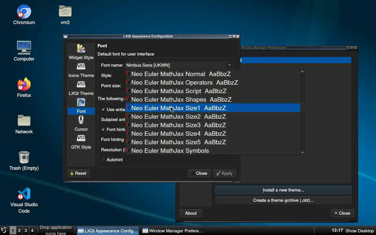376x235 pixels.
Task: Click Reset in Appearance Configuration
Action: tap(78, 173)
